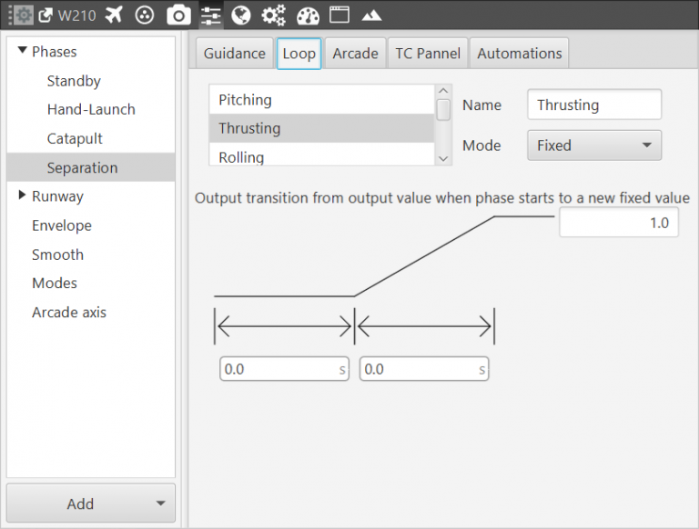Switch to the Automations tab
This screenshot has height=529, width=699.
click(x=520, y=54)
